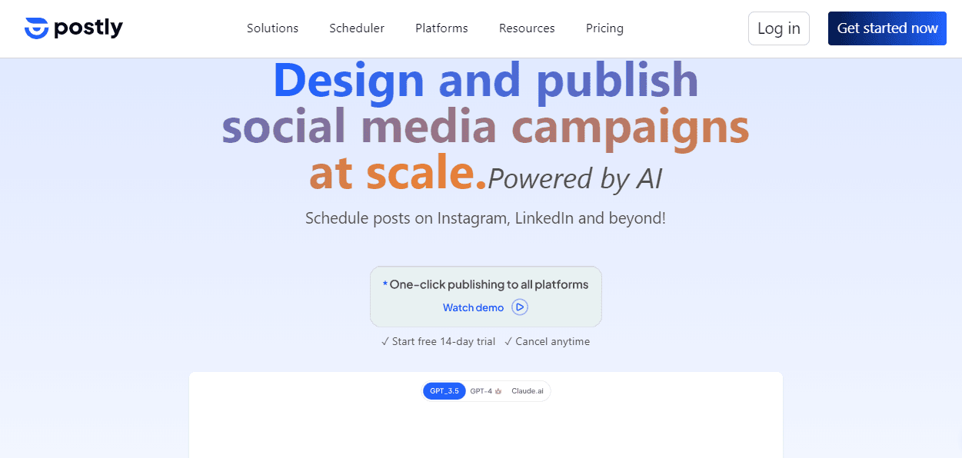Screen dimensions: 962x458
Task: Follow the Watch demo link
Action: click(x=474, y=307)
